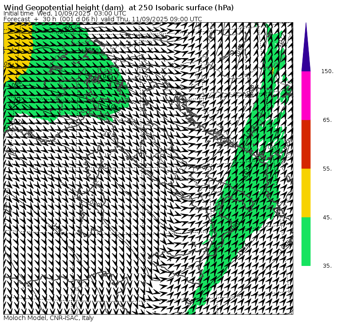Select the green legend color band

[306, 242]
